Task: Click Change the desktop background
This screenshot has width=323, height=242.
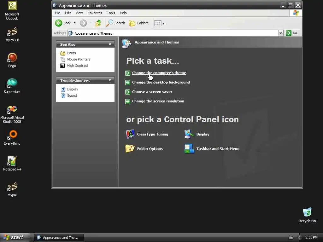Action: tap(161, 82)
